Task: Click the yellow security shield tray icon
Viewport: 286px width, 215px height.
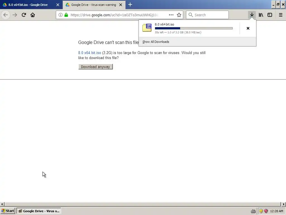Action: (x=261, y=211)
